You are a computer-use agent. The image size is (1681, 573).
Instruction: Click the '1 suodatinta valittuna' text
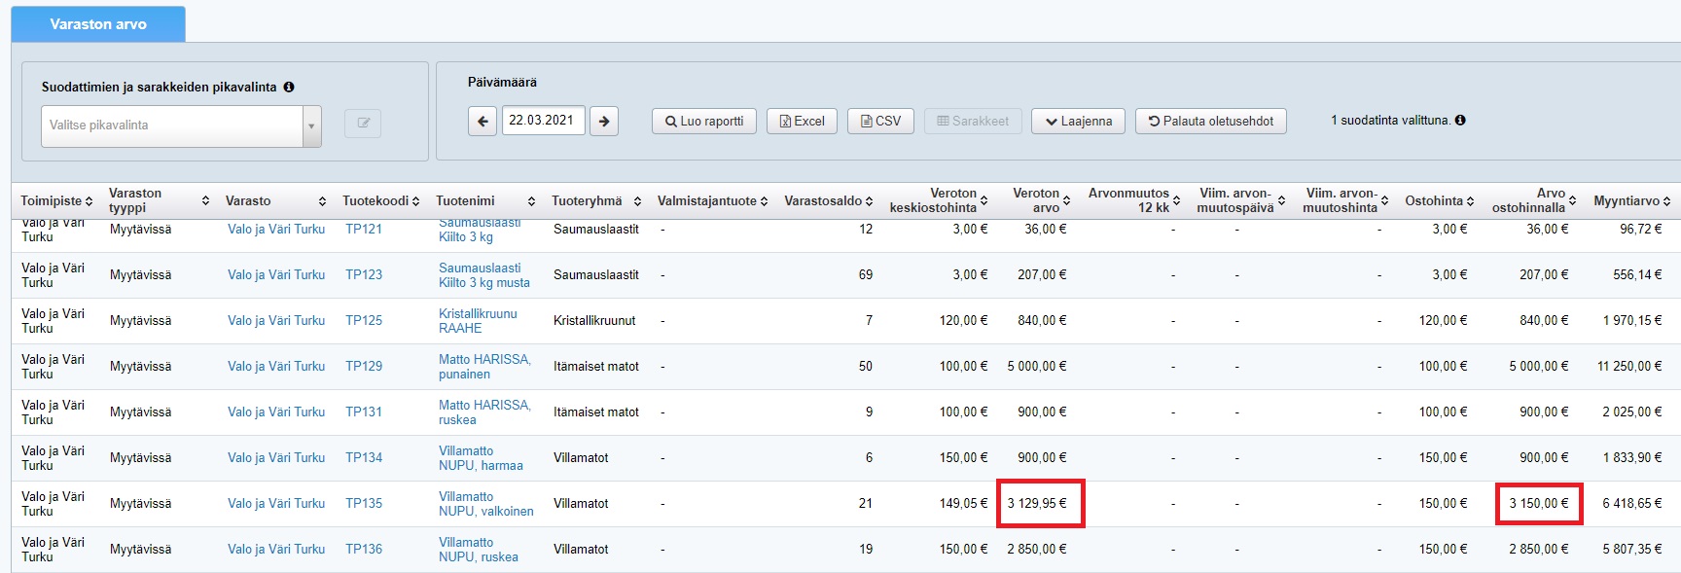click(1391, 121)
